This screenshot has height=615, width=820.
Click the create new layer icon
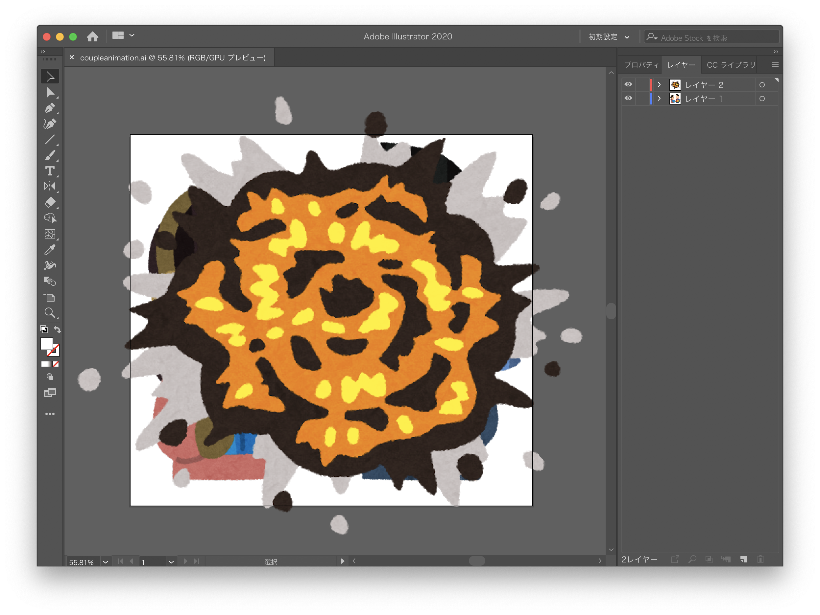(744, 559)
